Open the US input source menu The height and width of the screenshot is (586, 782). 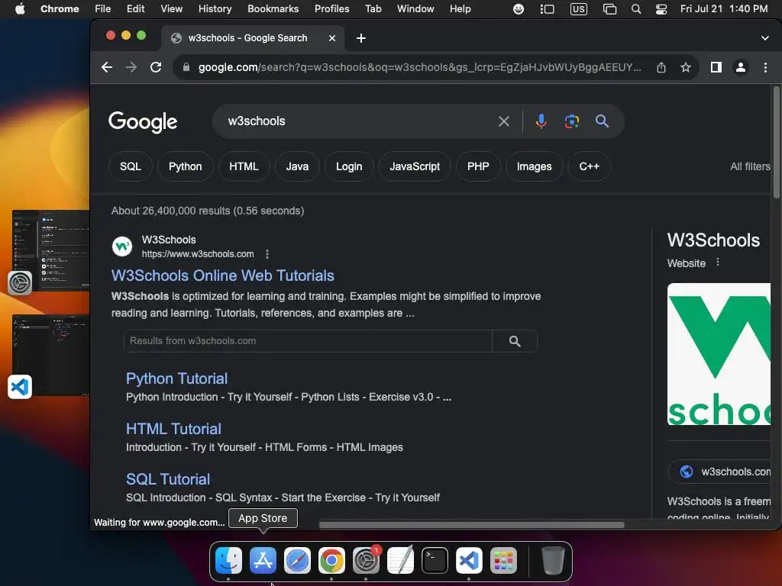tap(579, 9)
